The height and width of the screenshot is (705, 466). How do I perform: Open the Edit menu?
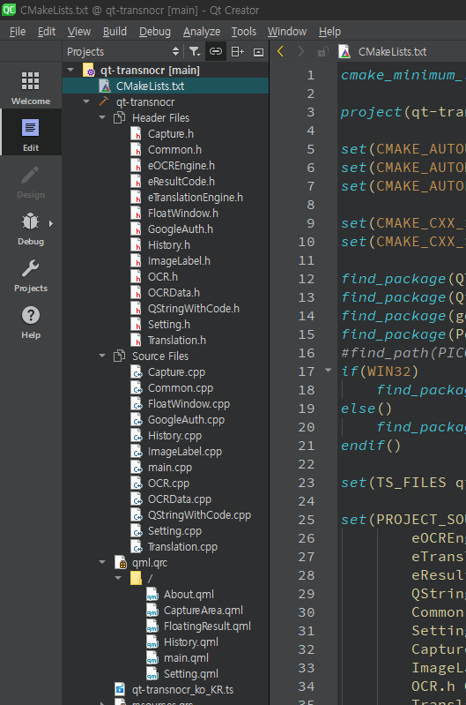pyautogui.click(x=47, y=32)
